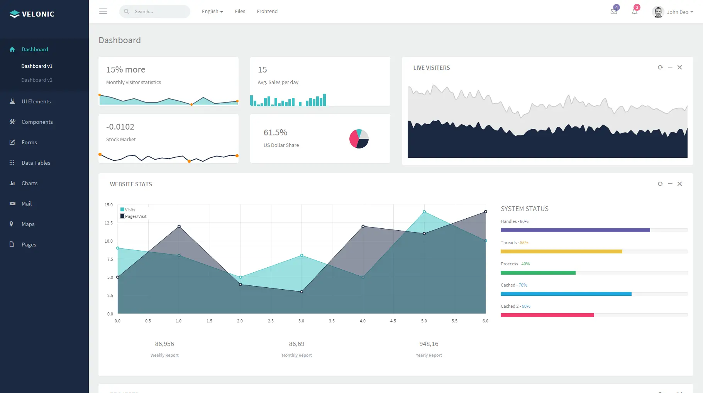Toggle Visits series in chart legend
703x393 pixels.
pos(128,210)
